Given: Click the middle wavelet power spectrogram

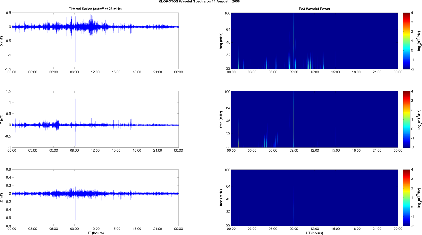Looking at the screenshot, I should click(x=314, y=119).
